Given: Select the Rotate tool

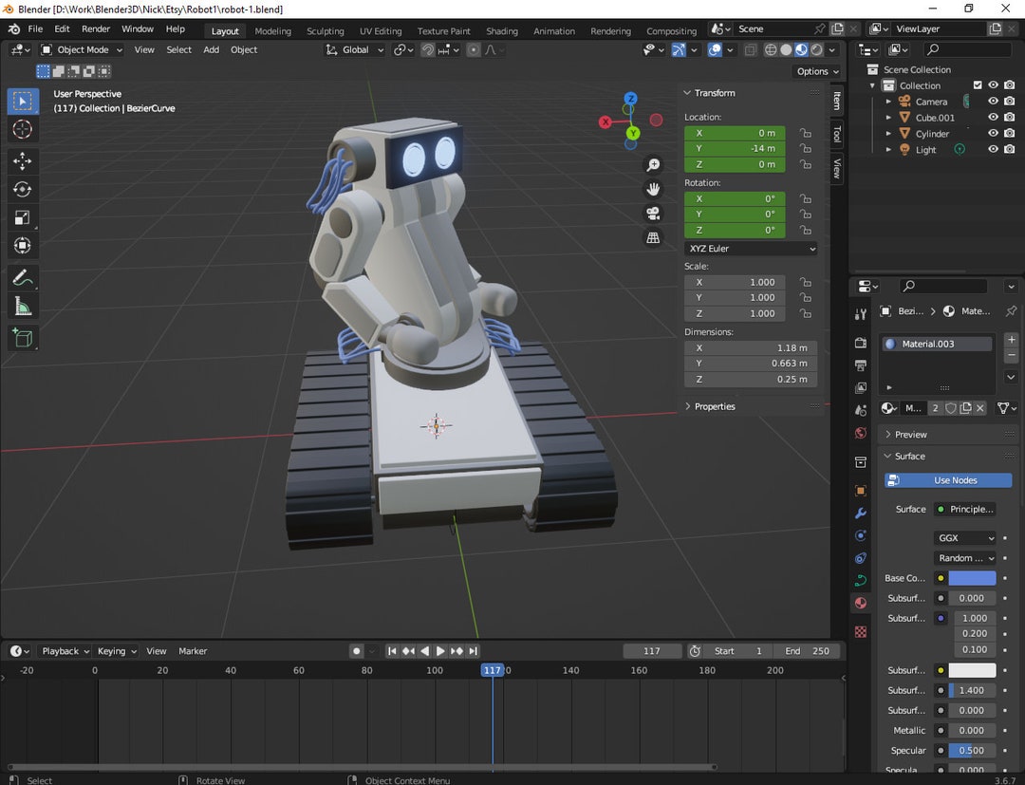Looking at the screenshot, I should click(x=23, y=189).
